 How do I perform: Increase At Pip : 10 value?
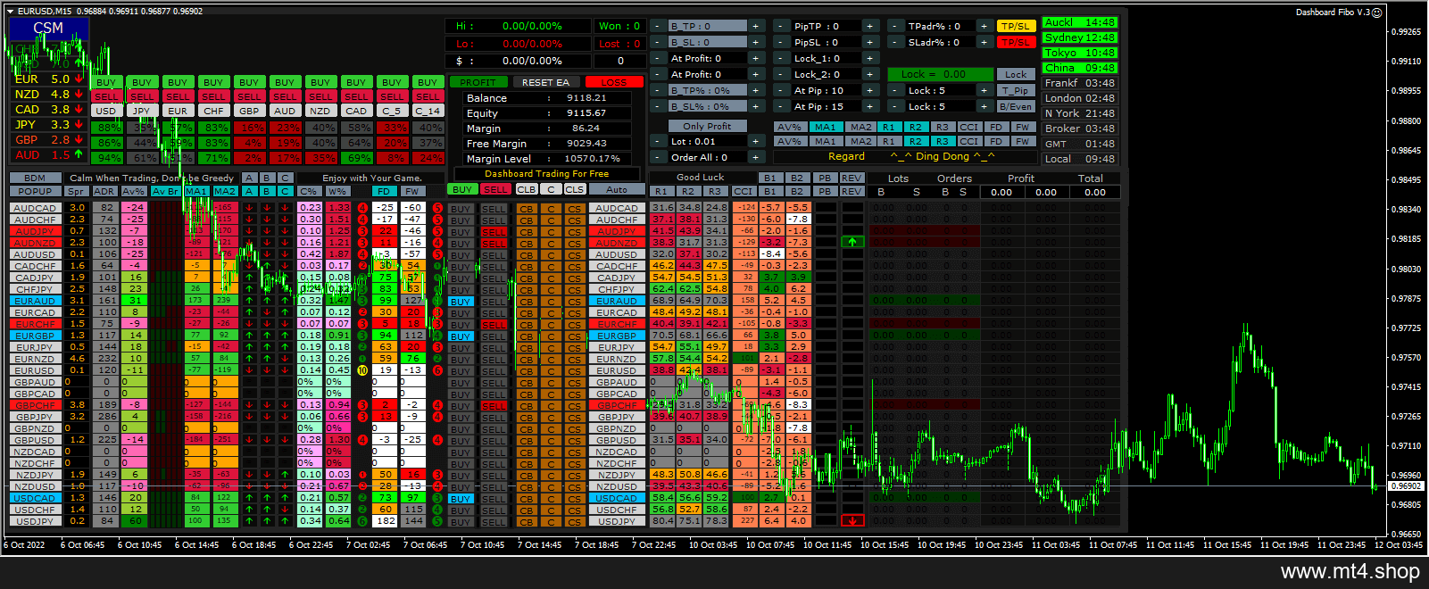(869, 90)
